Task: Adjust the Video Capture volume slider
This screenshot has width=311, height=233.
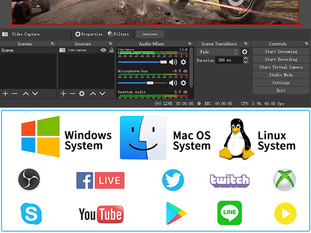Action: [x=143, y=62]
